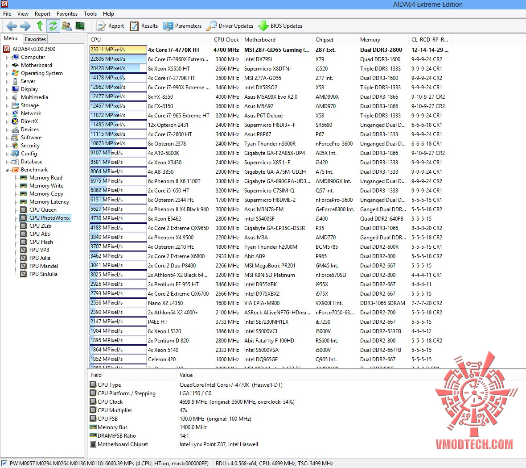
Task: Select the Config tree icon
Action: (x=15, y=154)
